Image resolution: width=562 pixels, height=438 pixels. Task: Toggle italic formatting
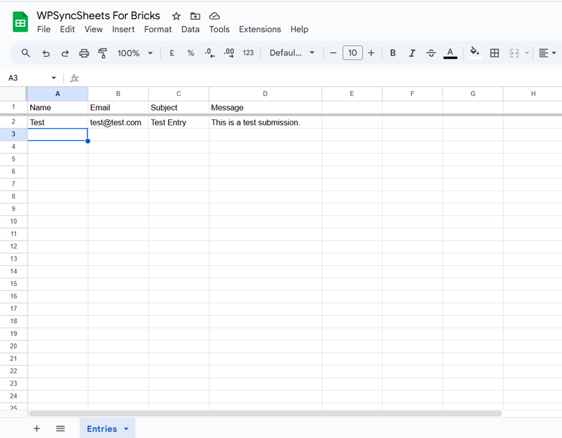tap(412, 53)
